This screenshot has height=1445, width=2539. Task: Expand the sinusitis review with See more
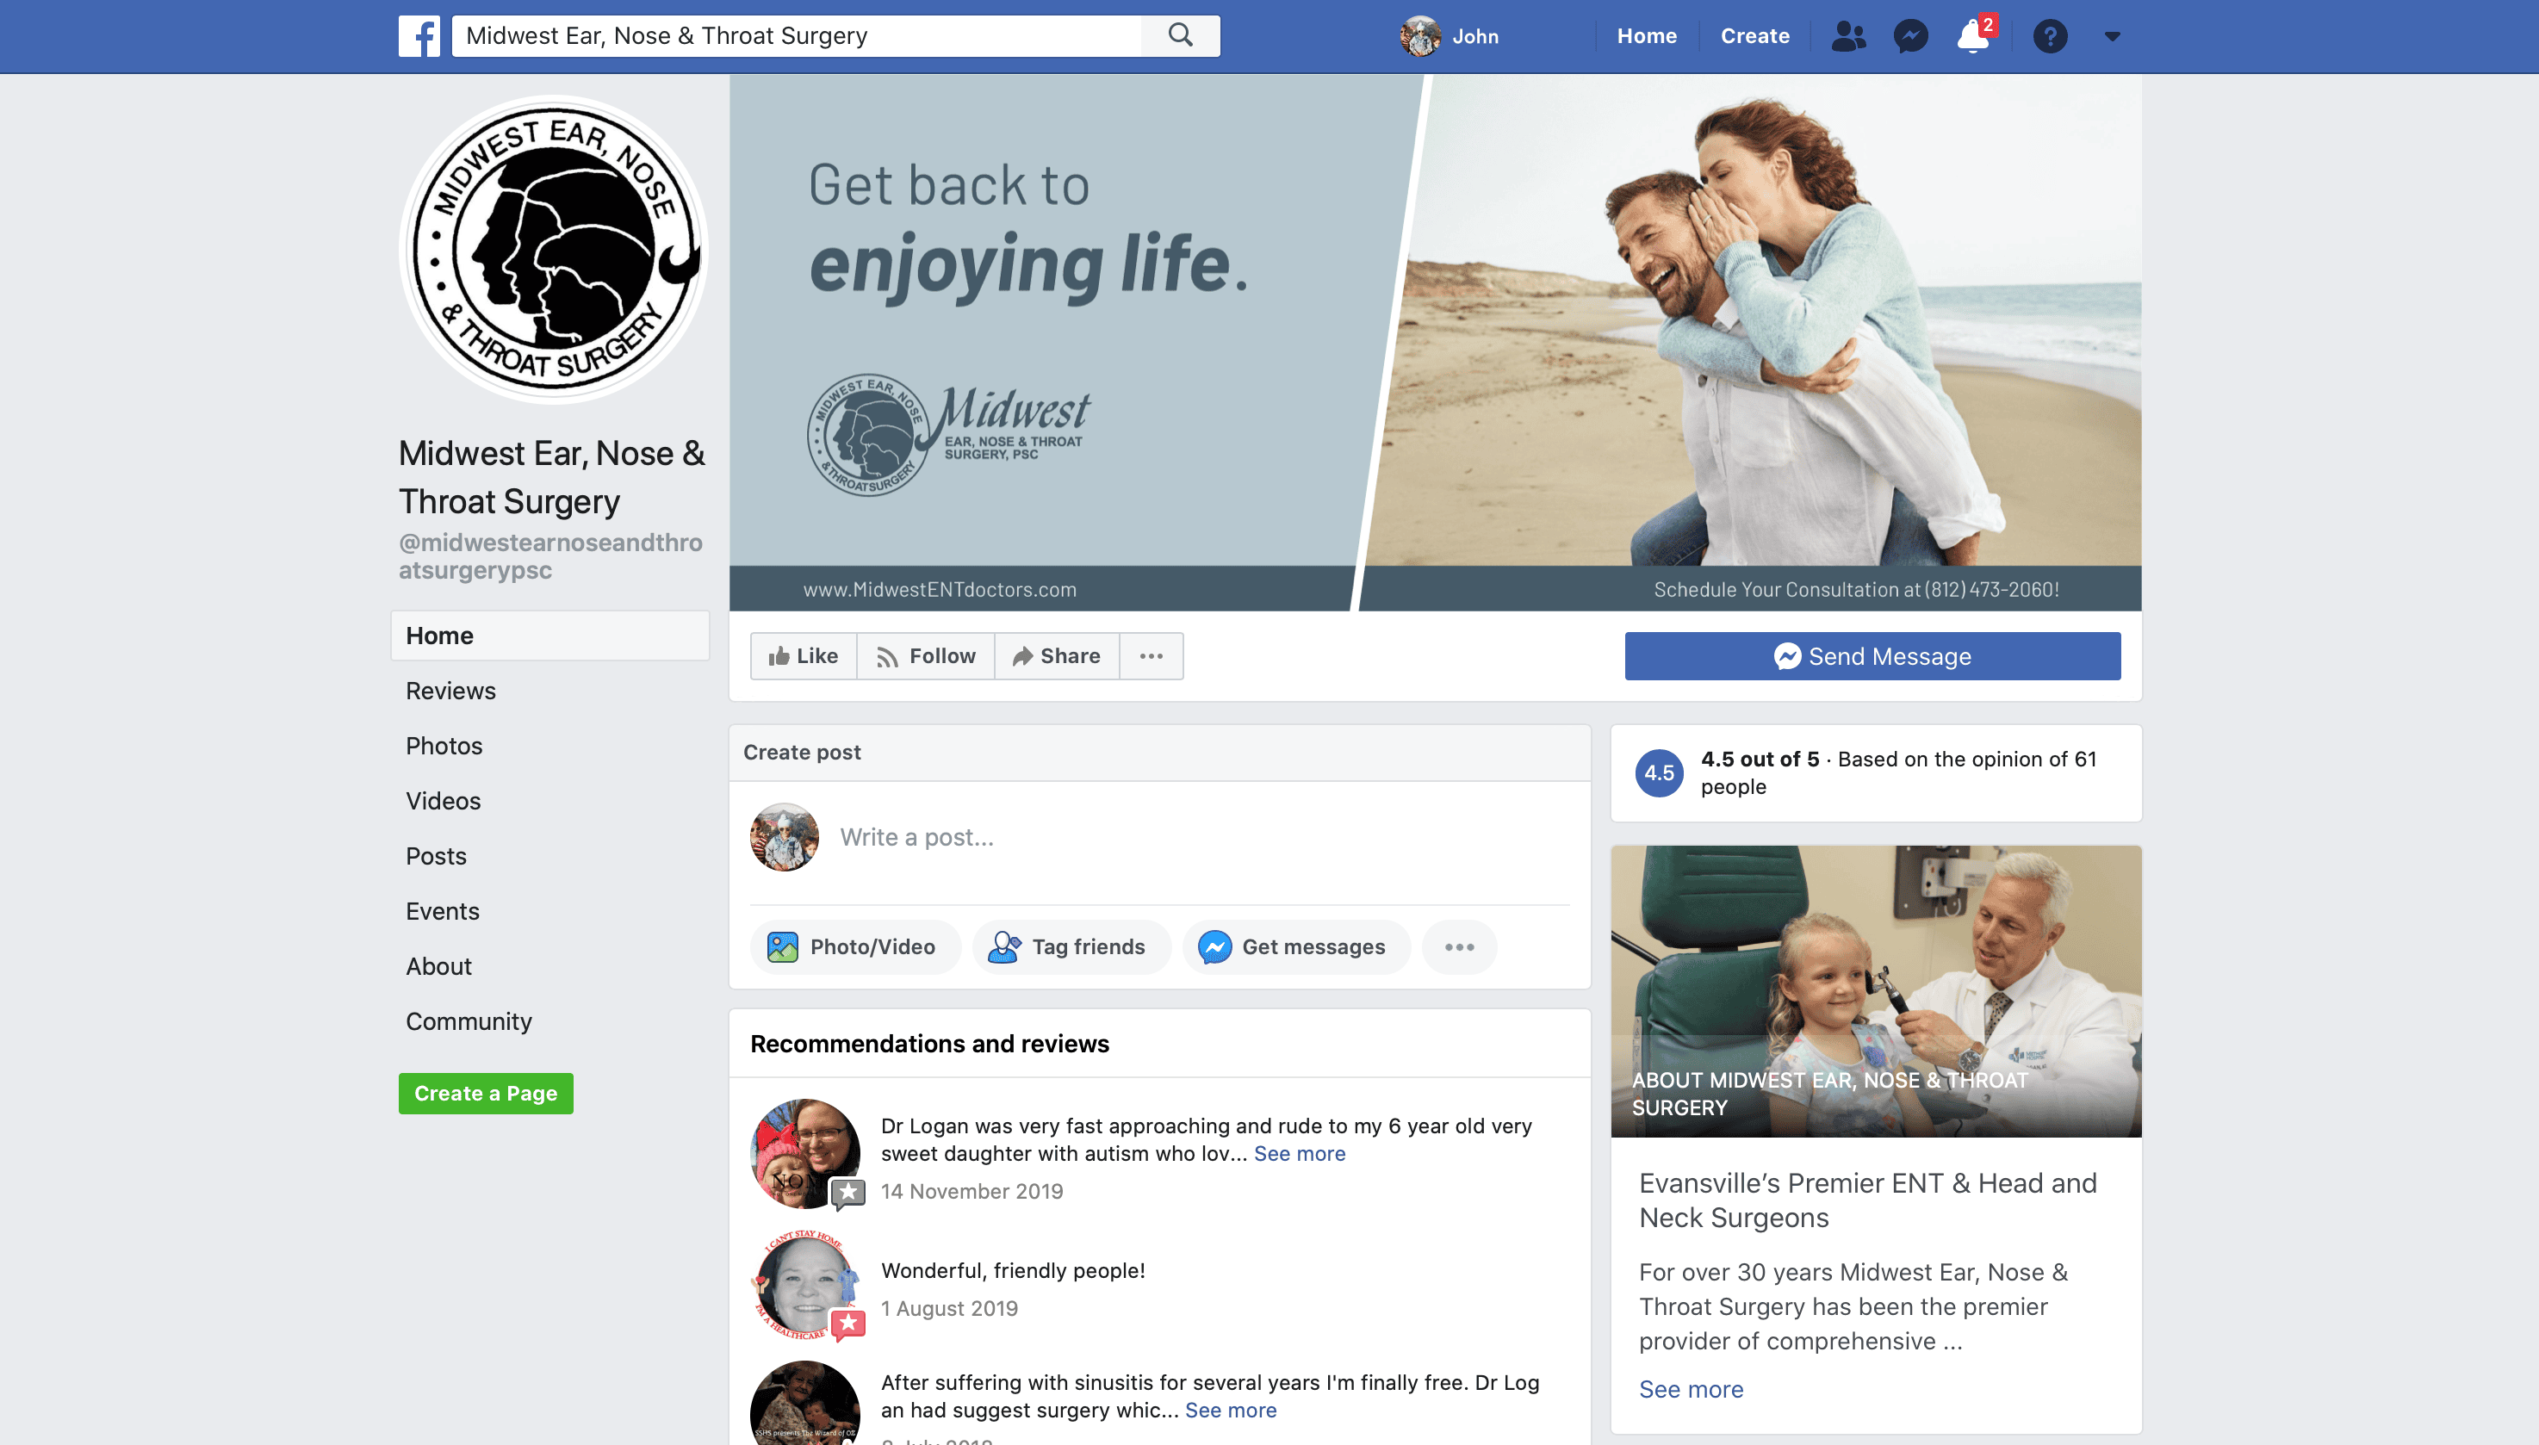point(1231,1411)
